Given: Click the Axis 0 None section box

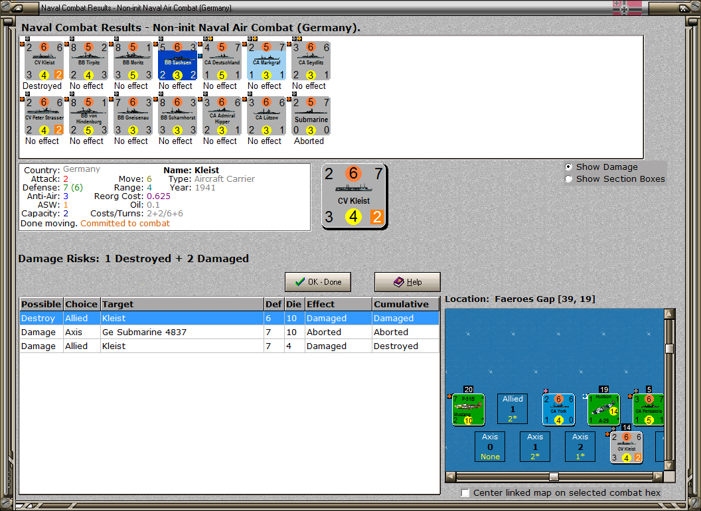Looking at the screenshot, I should coord(490,446).
